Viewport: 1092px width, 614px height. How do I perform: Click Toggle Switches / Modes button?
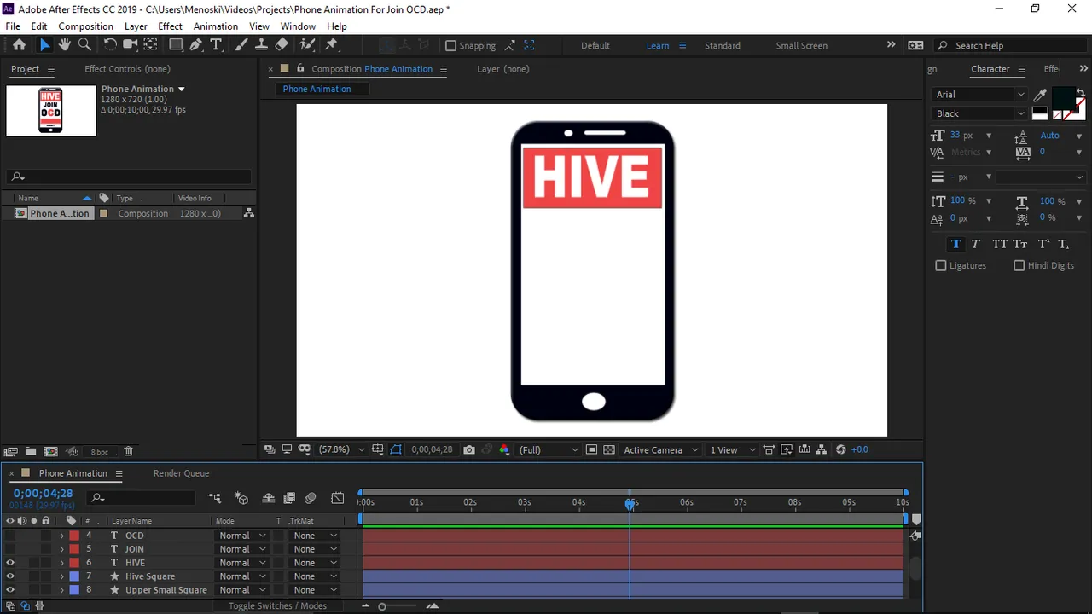277,606
